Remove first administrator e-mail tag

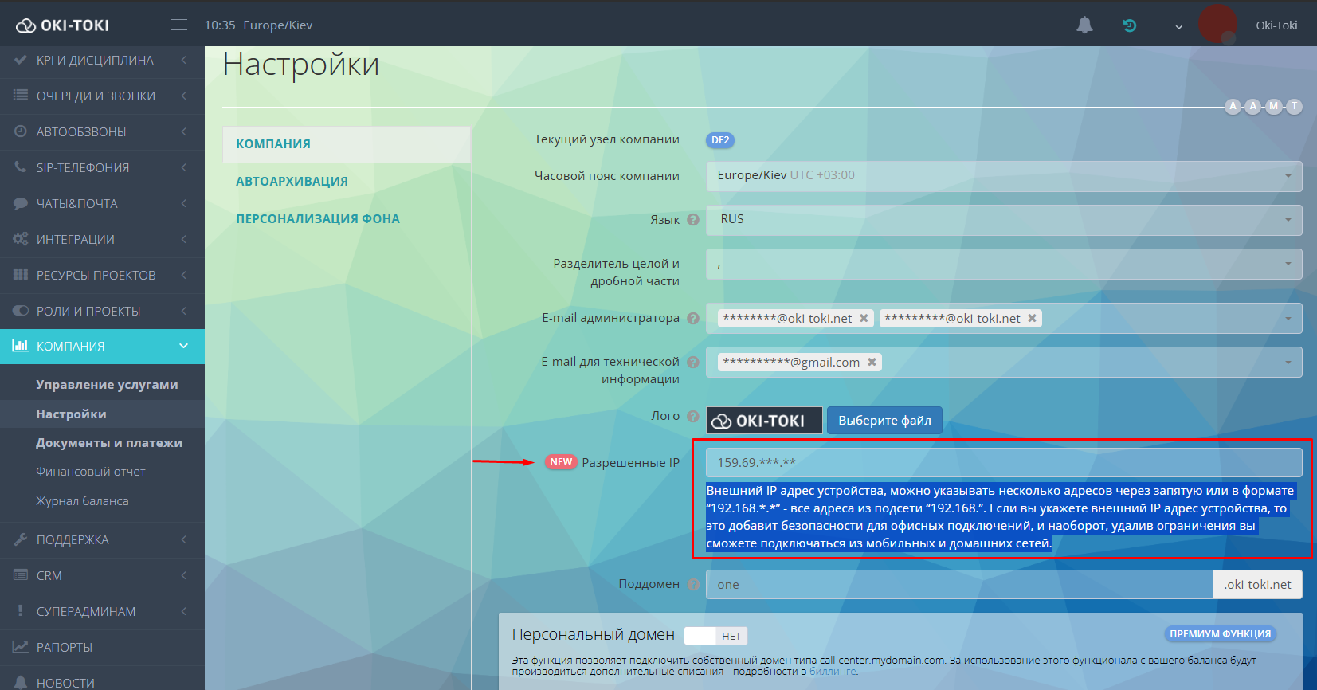click(864, 318)
